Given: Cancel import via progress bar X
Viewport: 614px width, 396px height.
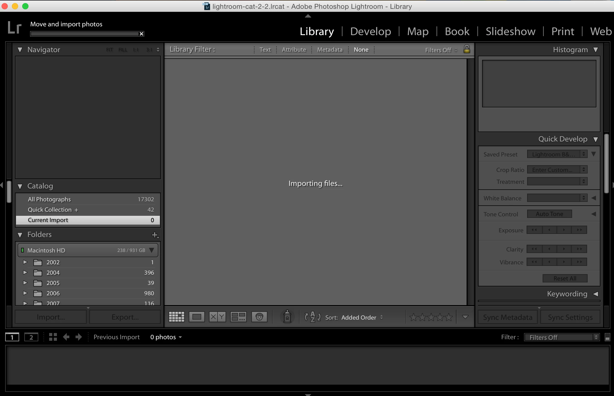Looking at the screenshot, I should [141, 34].
